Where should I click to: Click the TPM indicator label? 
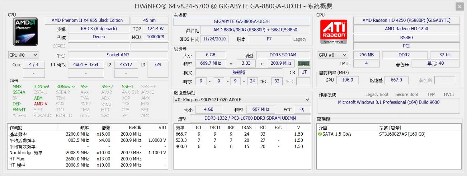[431, 95]
